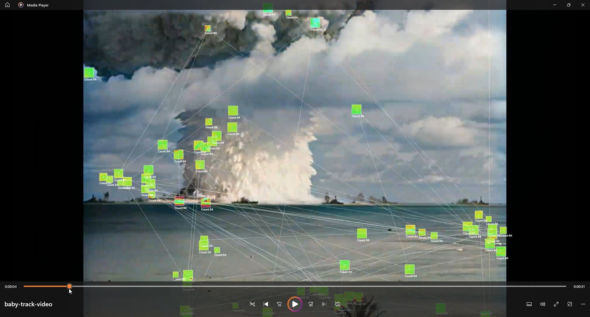Click the Media Player app logo

click(21, 5)
